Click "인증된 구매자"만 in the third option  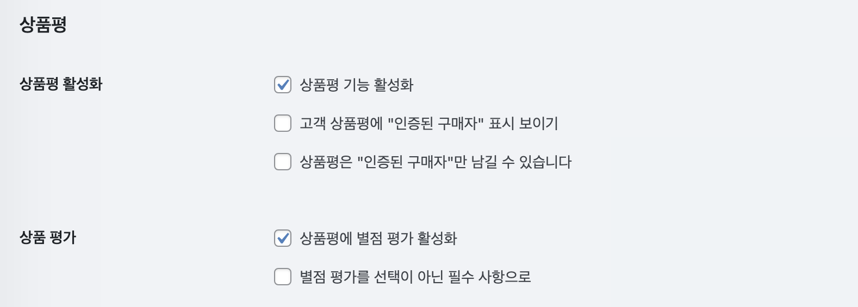(x=412, y=162)
